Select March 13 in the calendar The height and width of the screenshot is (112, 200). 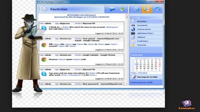(x=141, y=64)
